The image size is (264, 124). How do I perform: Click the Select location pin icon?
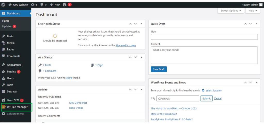point(203,90)
